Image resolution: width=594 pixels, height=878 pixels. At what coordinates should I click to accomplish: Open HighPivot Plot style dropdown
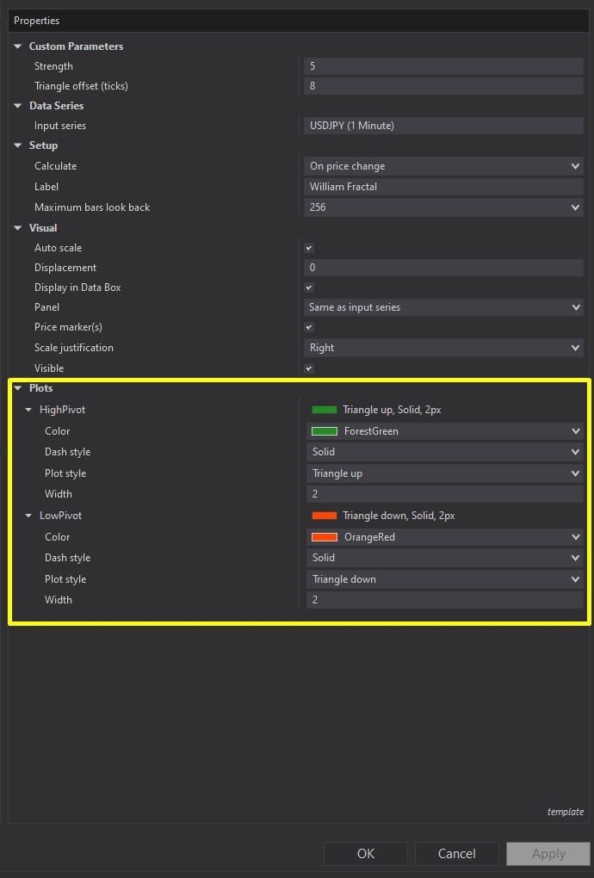point(443,473)
